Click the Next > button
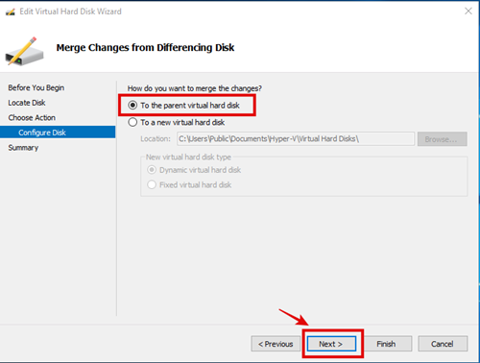Screen dimensions: 480x363 point(331,344)
